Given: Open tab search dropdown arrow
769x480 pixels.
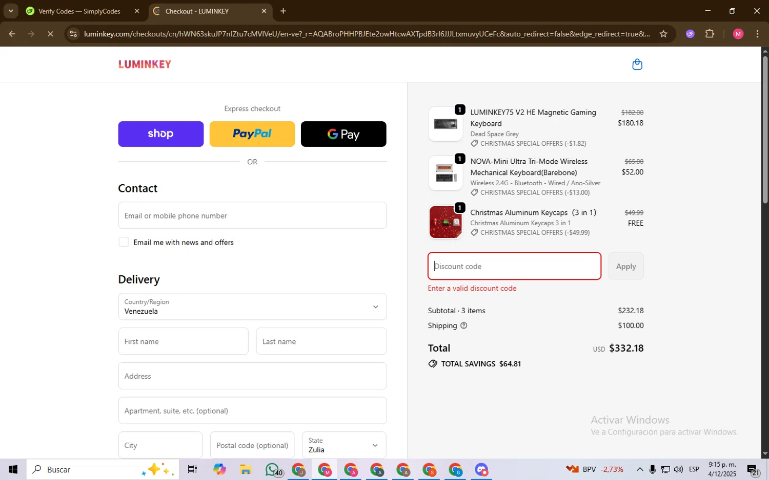Looking at the screenshot, I should click(11, 11).
